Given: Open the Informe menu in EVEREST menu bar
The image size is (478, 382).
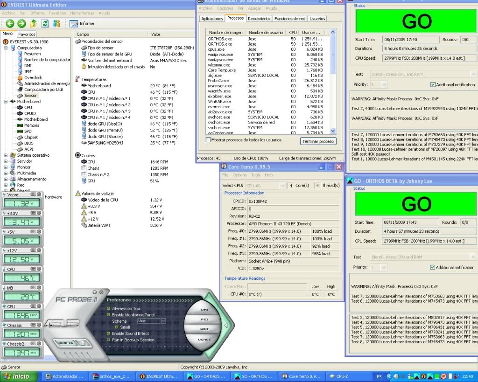Looking at the screenshot, I should pyautogui.click(x=37, y=13).
